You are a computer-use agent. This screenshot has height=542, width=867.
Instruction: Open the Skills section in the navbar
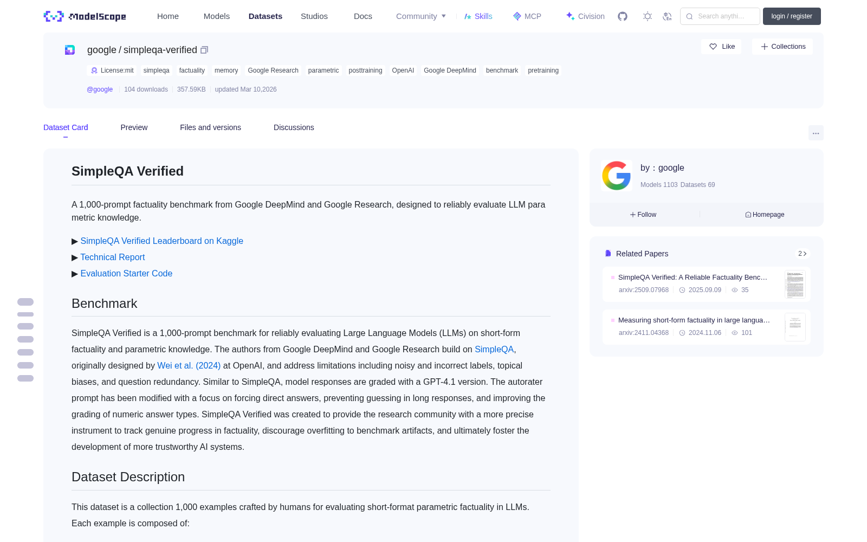478,16
